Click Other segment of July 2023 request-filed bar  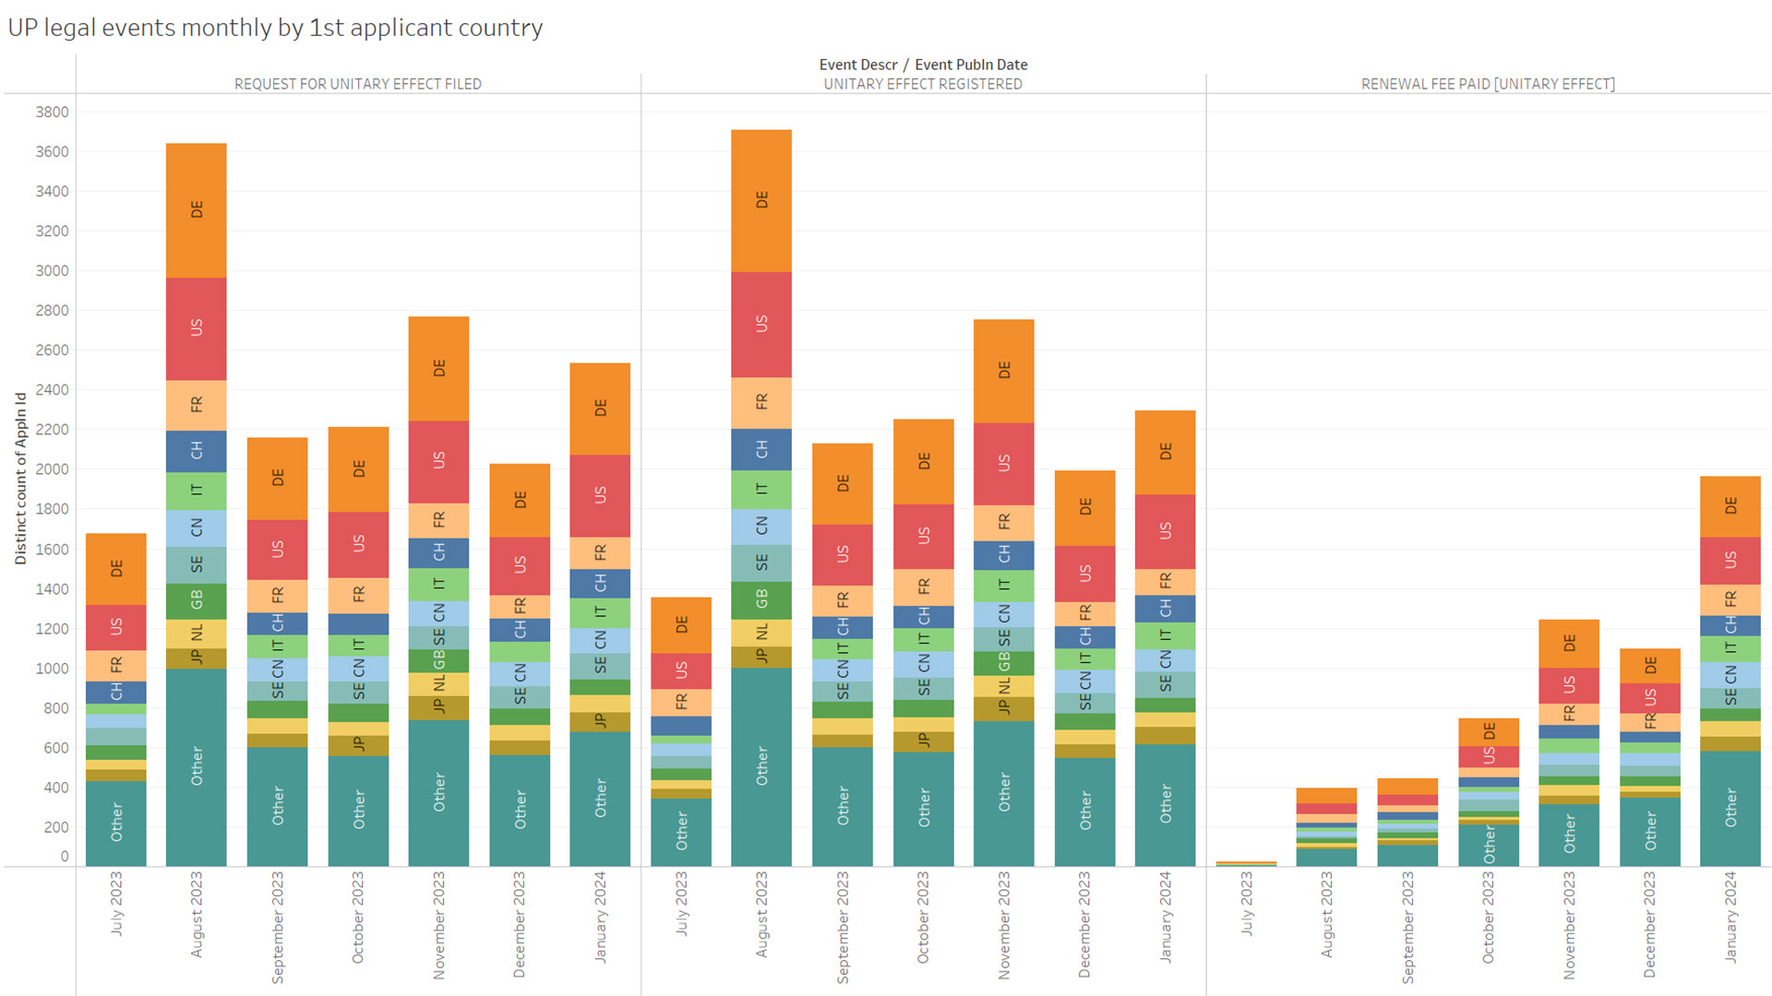tap(115, 823)
